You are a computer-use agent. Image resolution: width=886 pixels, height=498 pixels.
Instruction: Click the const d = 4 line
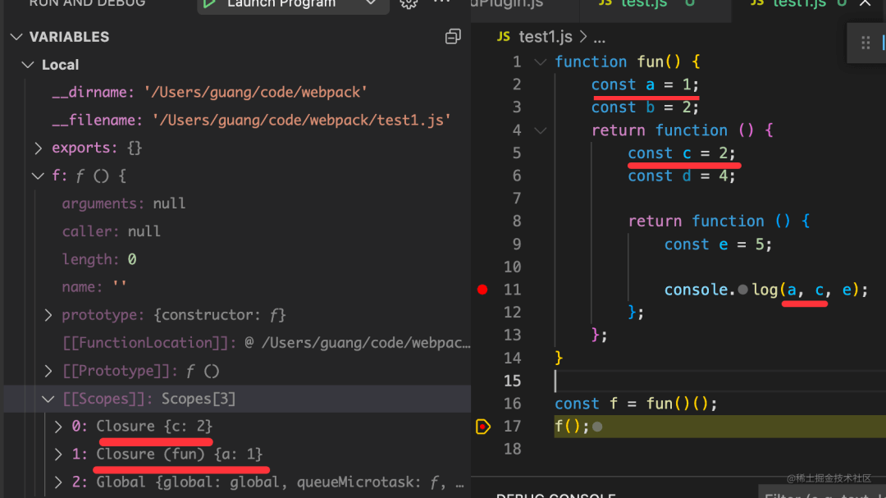point(682,176)
